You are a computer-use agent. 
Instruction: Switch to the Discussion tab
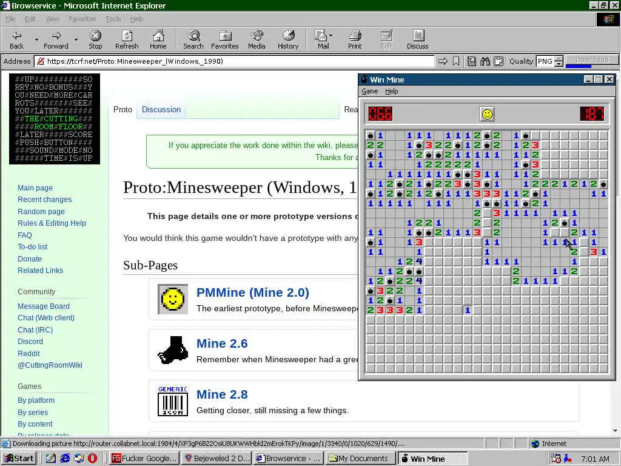(161, 109)
